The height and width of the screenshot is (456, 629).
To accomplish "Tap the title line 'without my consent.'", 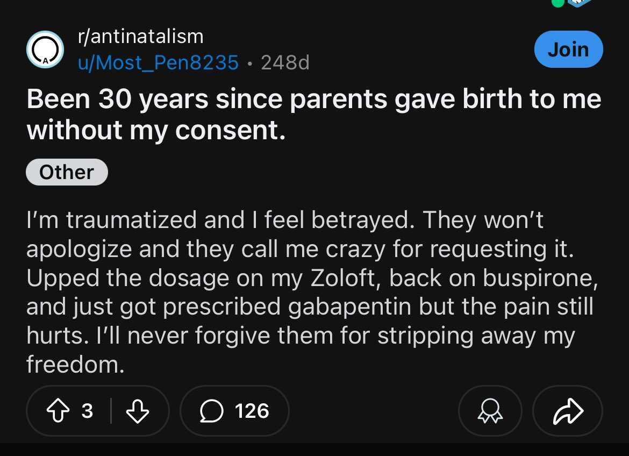I will point(156,131).
